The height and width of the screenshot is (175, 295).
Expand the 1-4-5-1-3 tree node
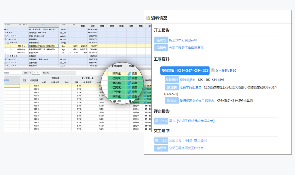tap(6, 59)
